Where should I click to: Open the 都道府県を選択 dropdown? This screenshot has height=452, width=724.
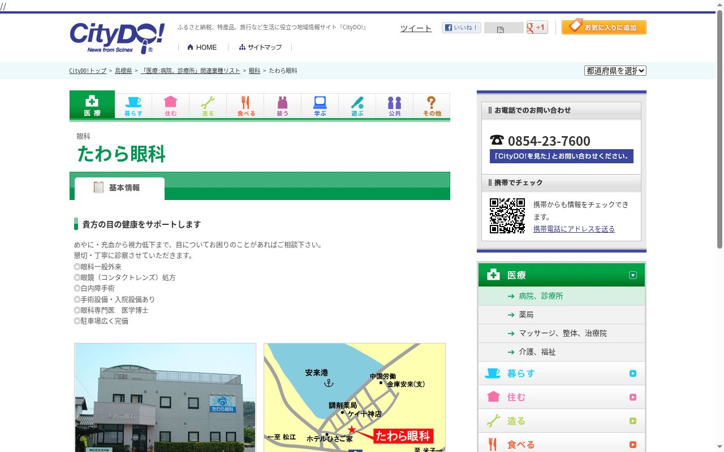coord(615,71)
